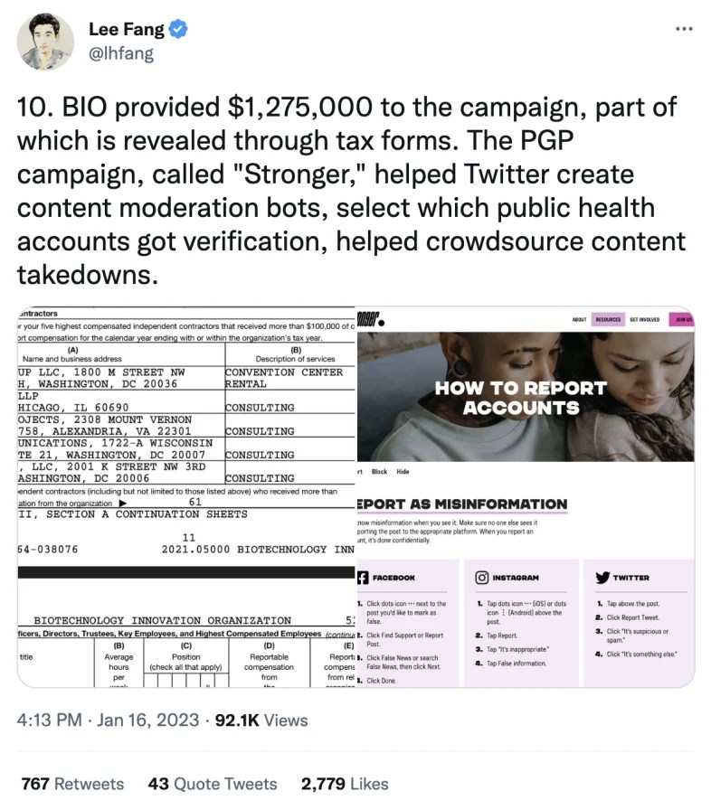Click the blue verified badge

(180, 30)
